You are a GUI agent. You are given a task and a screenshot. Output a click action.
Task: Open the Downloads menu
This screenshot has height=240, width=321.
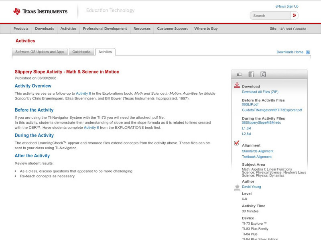pos(45,28)
